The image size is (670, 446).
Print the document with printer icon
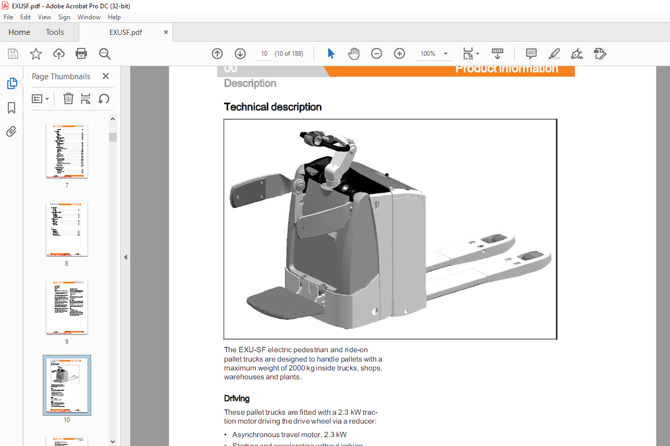click(81, 54)
